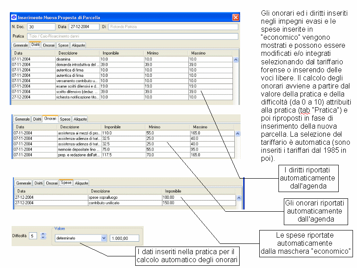This screenshot has width=357, height=268.
Task: Open the Spese tab in the middle panel
Action: coord(65,119)
